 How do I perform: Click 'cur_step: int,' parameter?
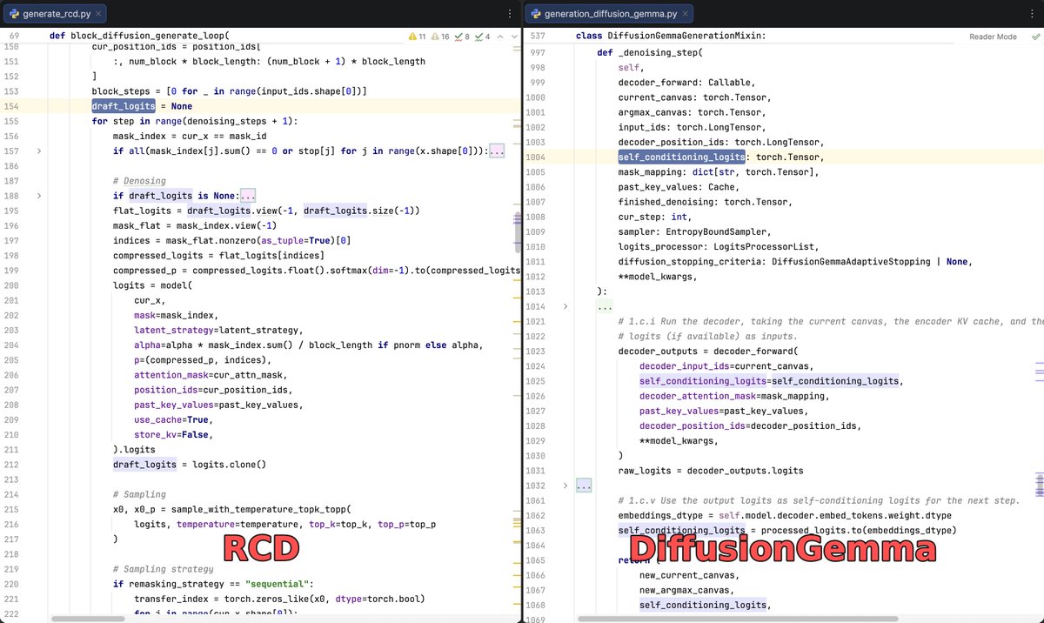point(654,217)
